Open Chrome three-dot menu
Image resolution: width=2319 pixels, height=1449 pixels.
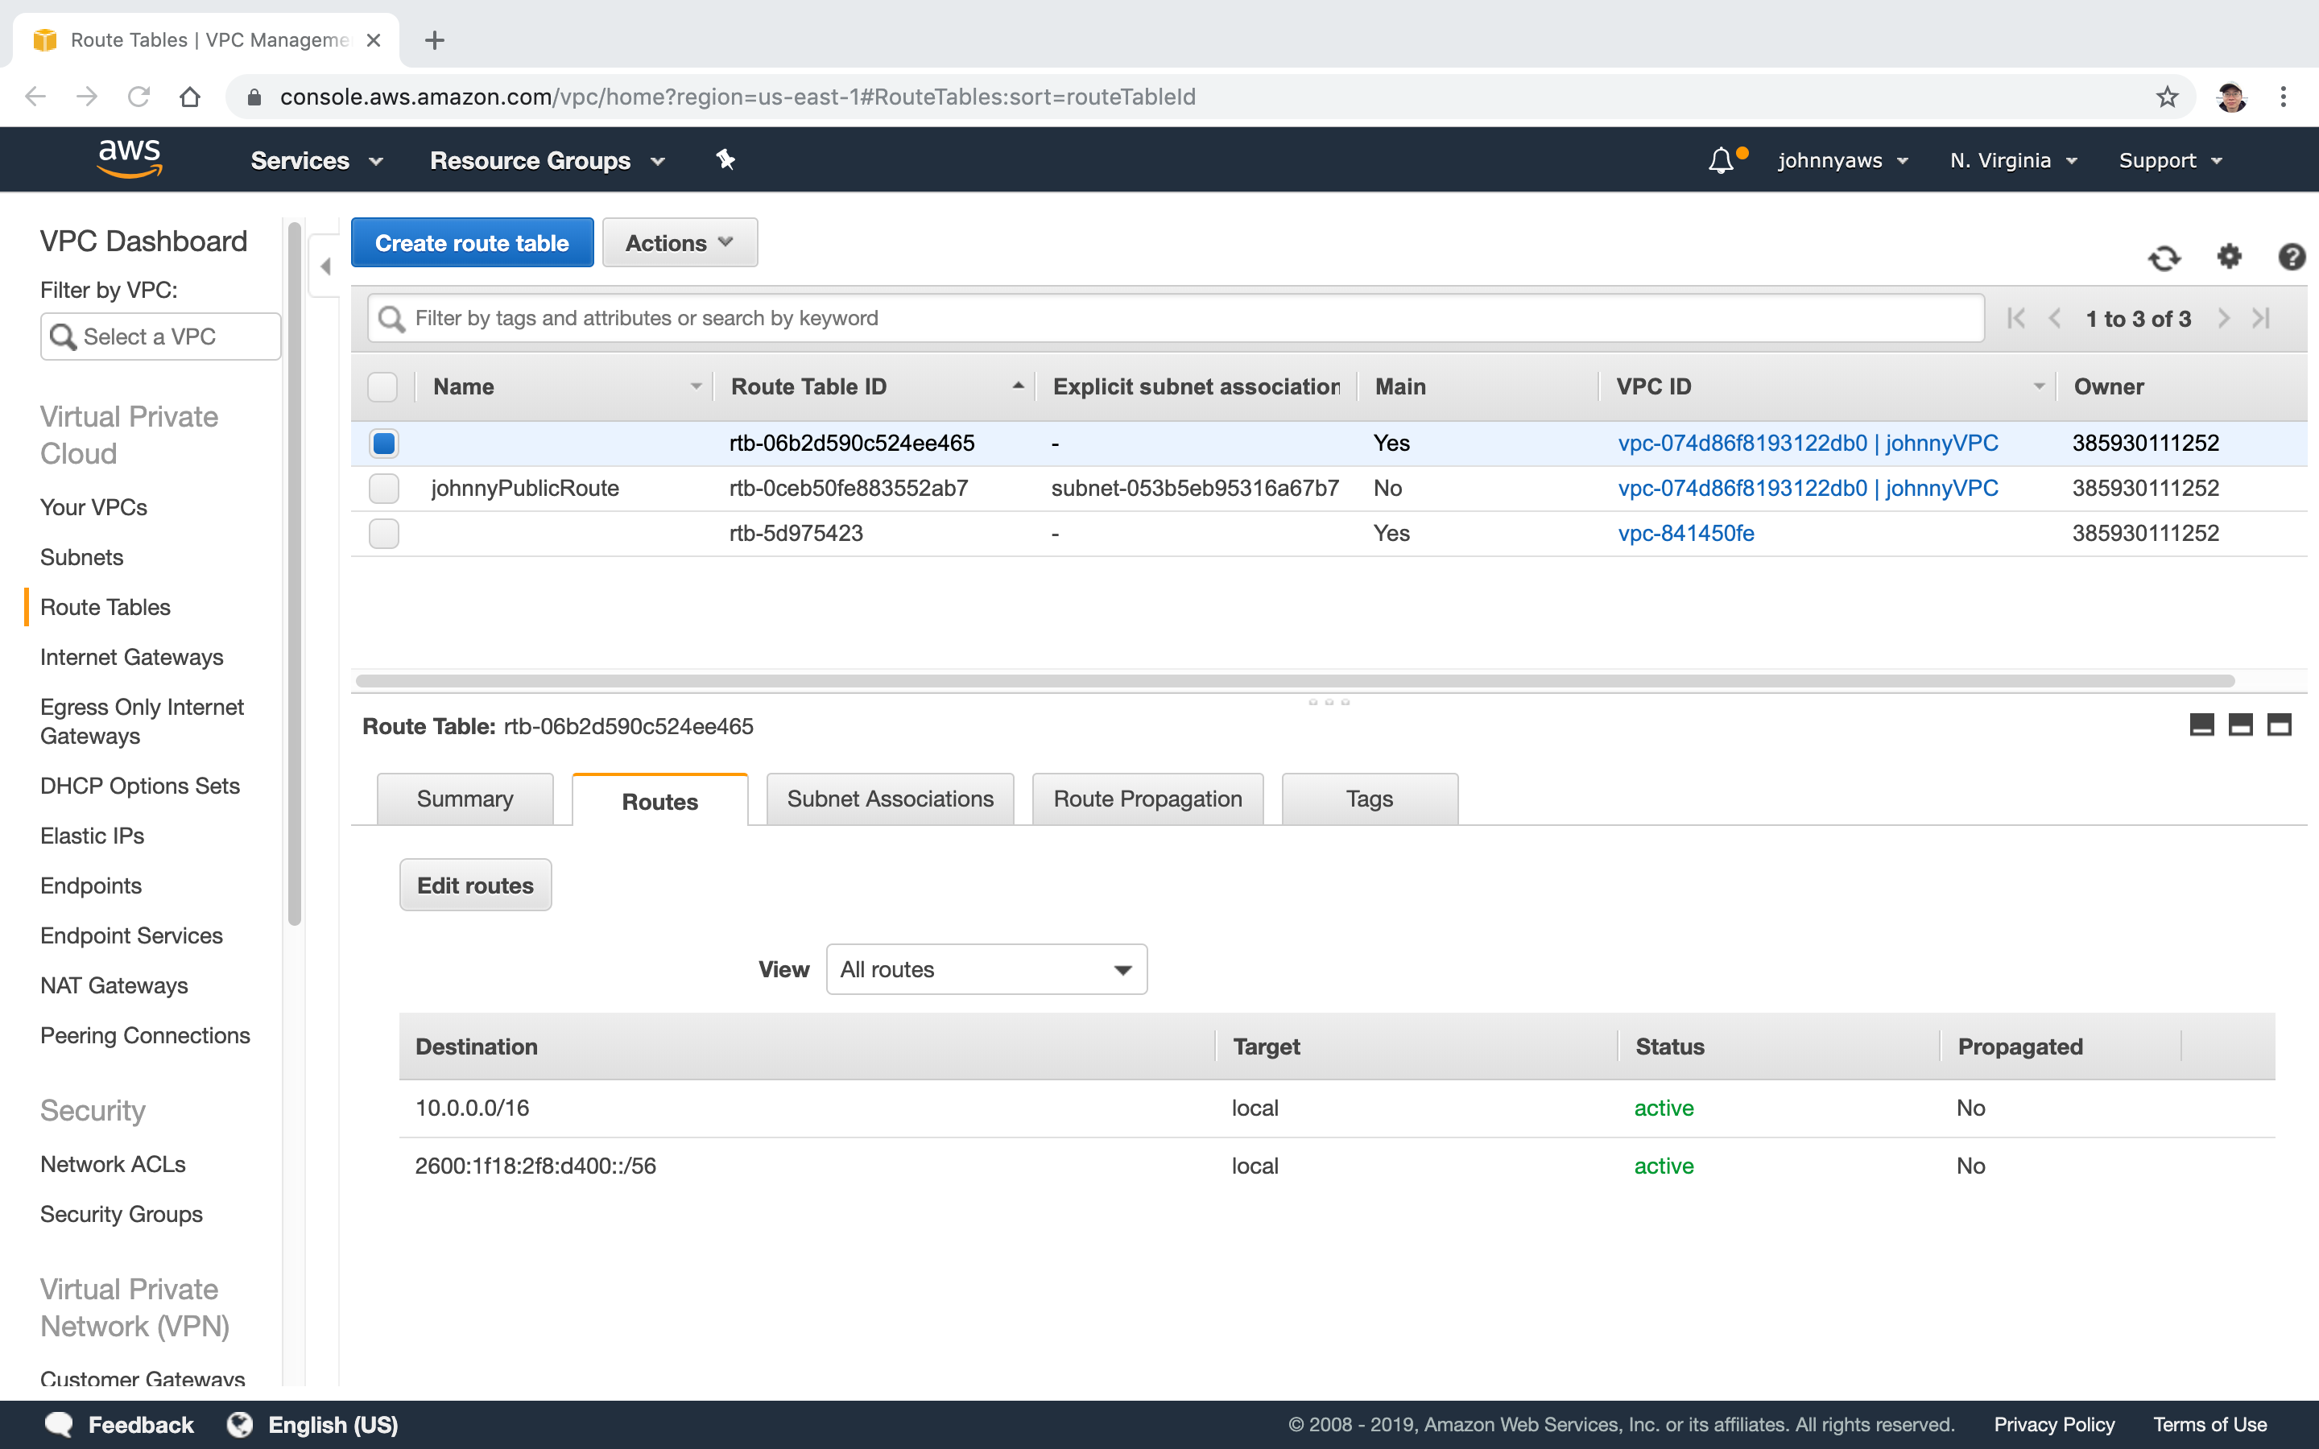tap(2284, 97)
